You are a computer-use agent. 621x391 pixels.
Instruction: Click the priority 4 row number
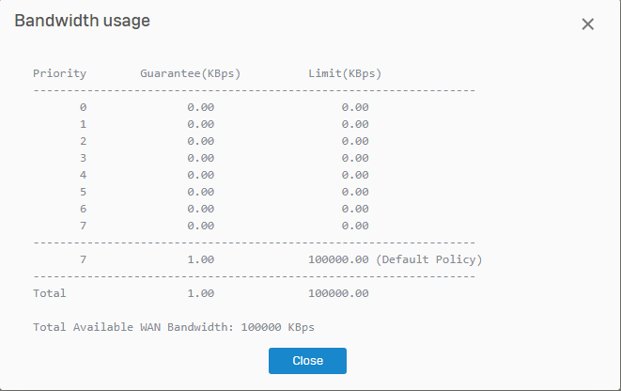(84, 175)
